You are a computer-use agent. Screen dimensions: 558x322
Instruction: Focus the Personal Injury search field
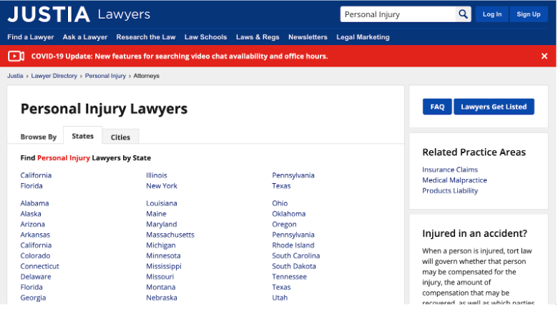point(398,14)
